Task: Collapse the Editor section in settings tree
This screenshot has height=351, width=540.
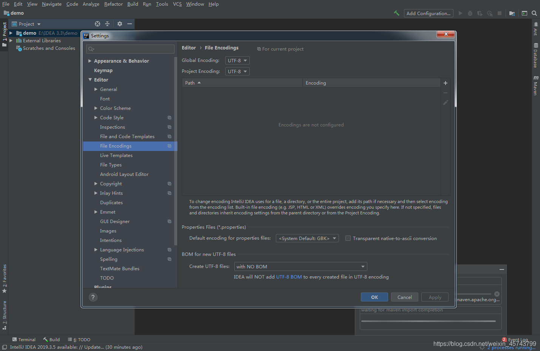Action: (x=90, y=80)
